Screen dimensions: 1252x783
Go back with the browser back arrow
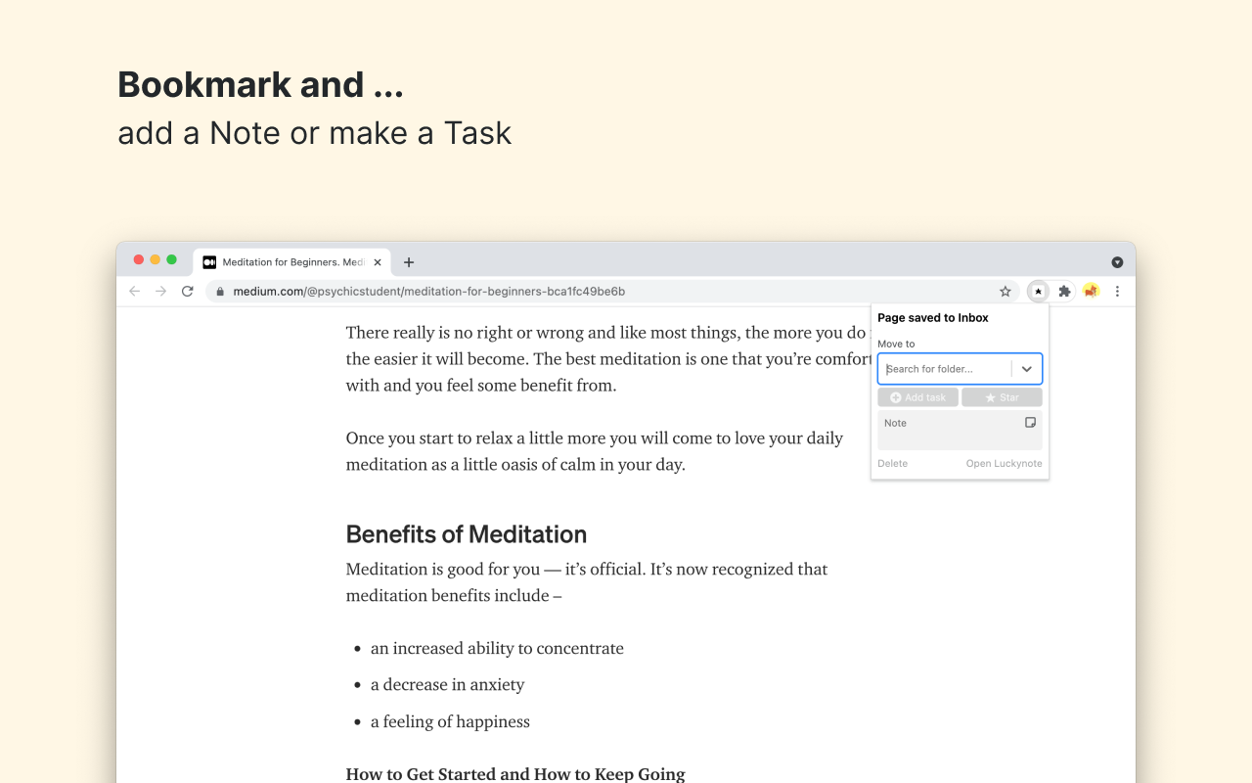(135, 291)
